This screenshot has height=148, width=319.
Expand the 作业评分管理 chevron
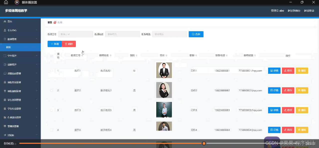(37, 117)
